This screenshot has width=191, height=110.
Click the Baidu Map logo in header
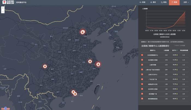(x=12, y=2)
